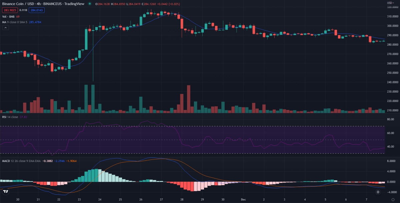This screenshot has height=203, width=400.
Task: Select the Vol · BNB indicator legend
Action: tap(8, 16)
